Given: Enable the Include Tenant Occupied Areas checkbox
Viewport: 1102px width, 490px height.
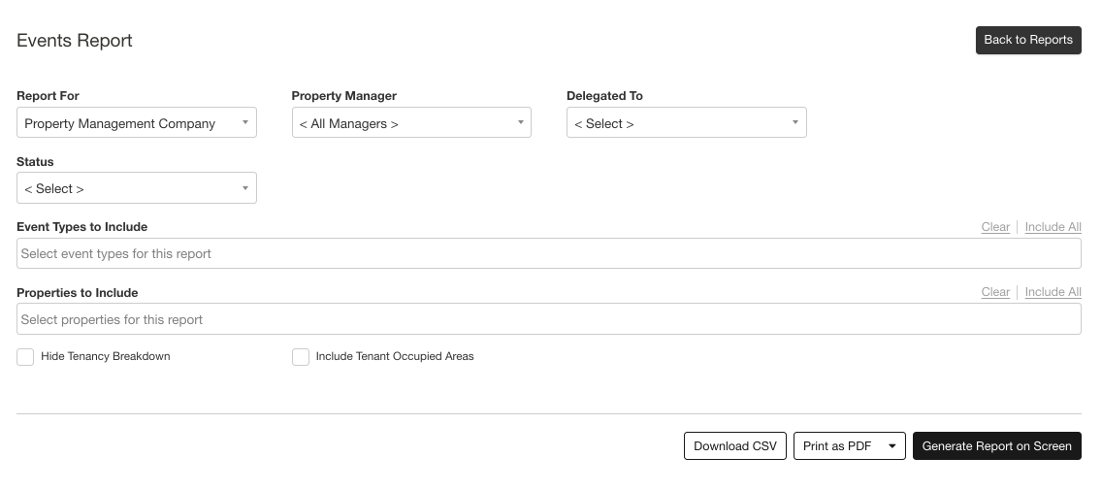Looking at the screenshot, I should tap(301, 357).
